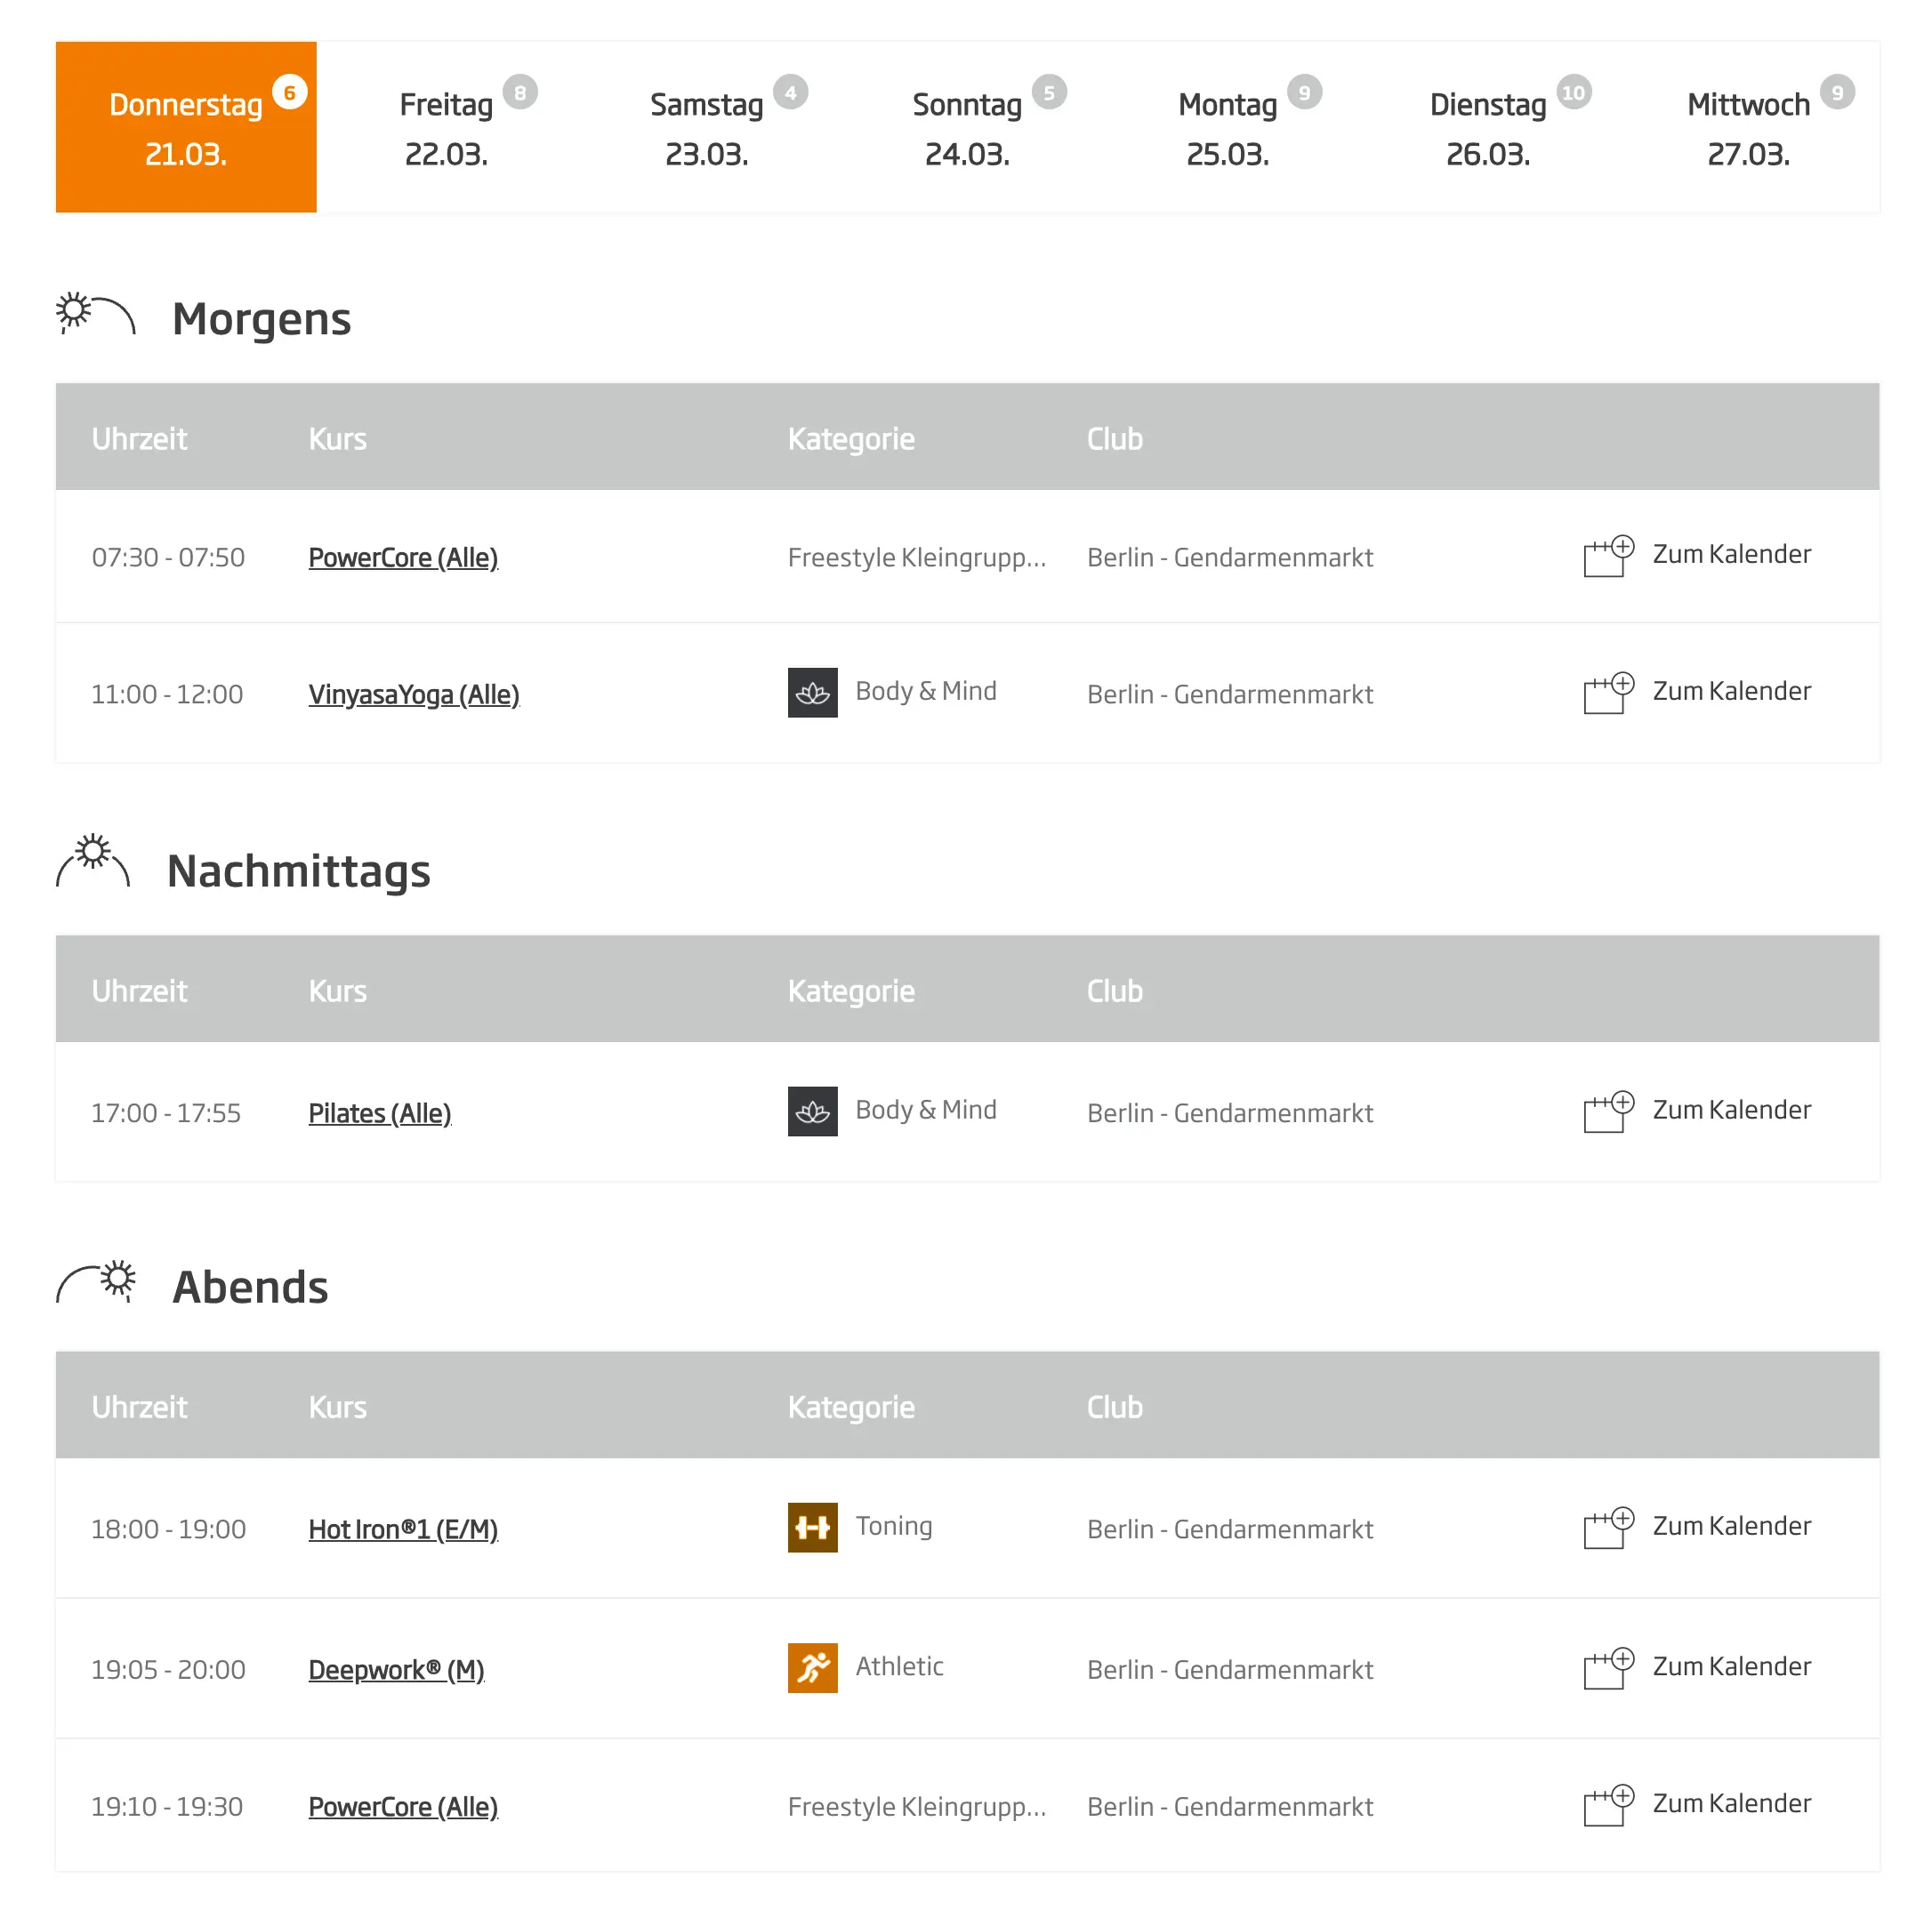Click calendar icon for Deepwork course
Screen dimensions: 1932x1926
1608,1668
